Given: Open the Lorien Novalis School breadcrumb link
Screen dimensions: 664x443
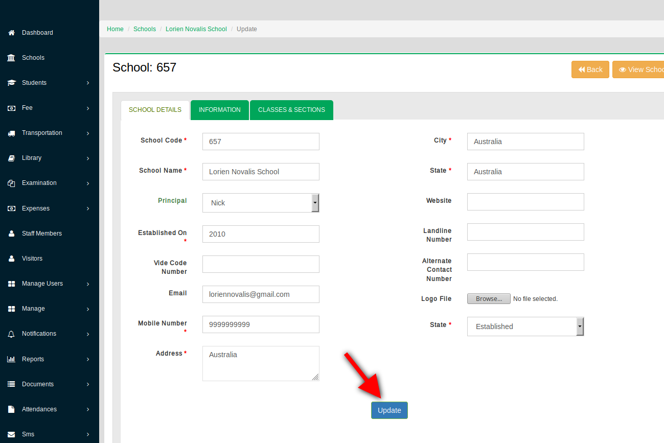Looking at the screenshot, I should 196,29.
